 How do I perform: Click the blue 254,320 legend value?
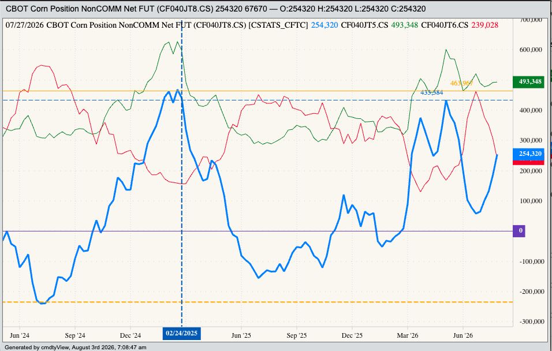pyautogui.click(x=325, y=25)
